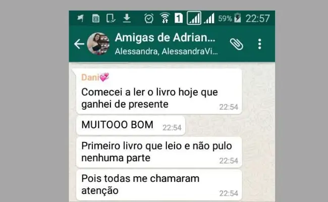Tap the Wi-Fi status icon
Viewport: 328px width, 202px height.
coord(165,18)
